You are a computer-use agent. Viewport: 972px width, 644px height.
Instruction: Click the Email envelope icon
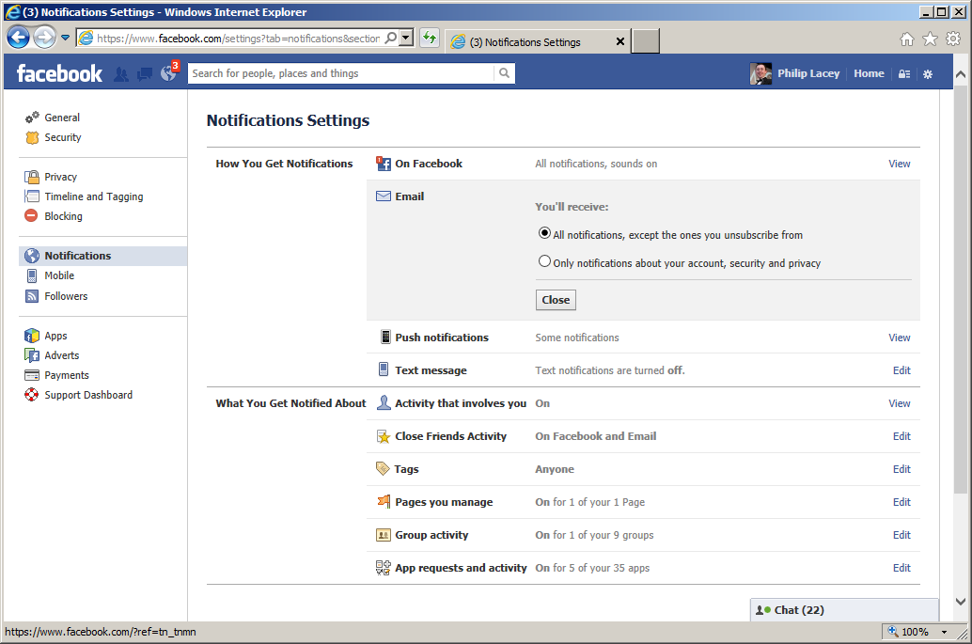384,196
